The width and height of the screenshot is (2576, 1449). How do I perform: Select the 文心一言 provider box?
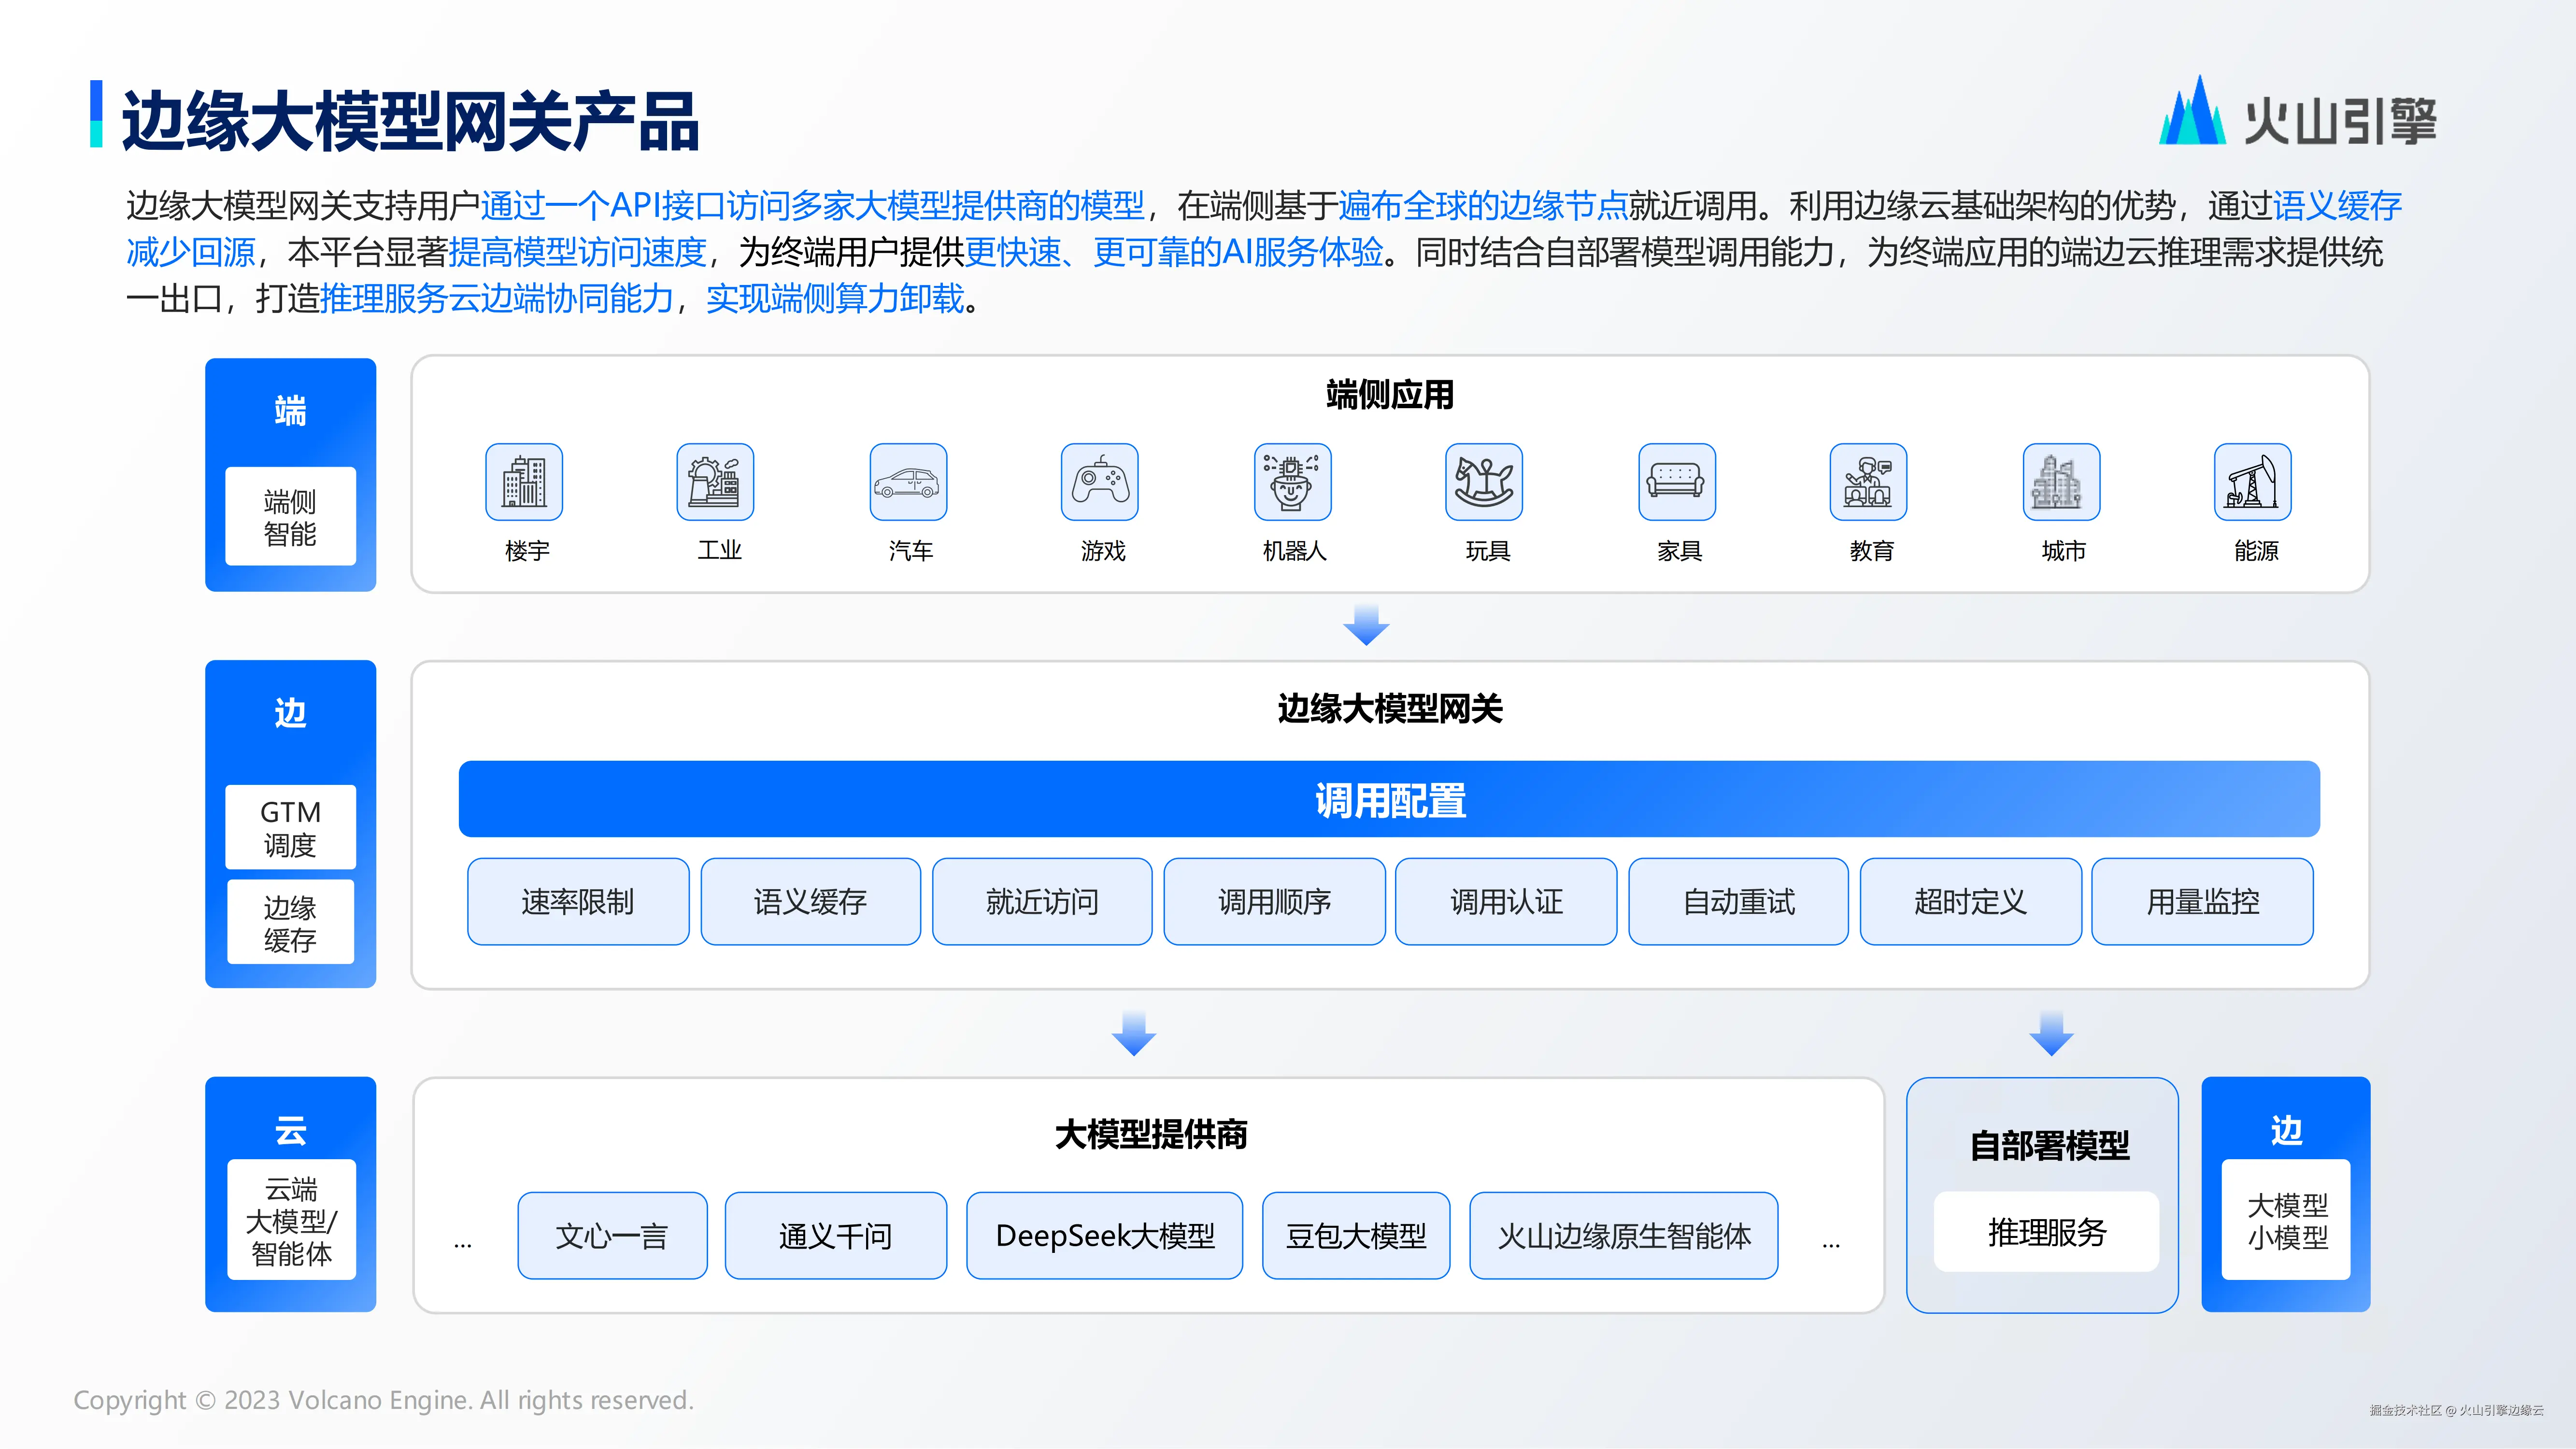coord(612,1236)
